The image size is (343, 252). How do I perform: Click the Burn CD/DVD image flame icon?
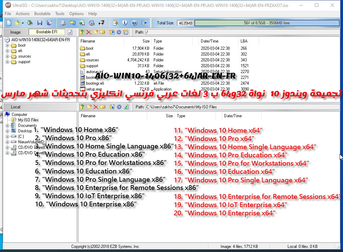101,23
